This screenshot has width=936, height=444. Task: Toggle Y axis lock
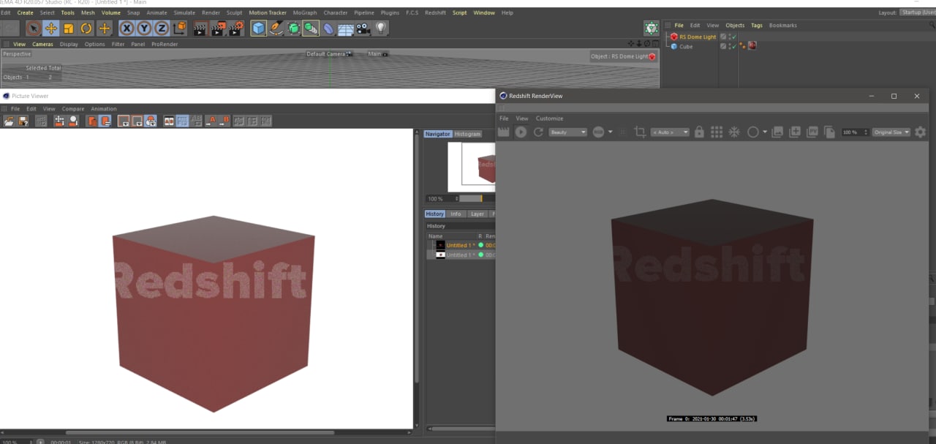point(144,29)
